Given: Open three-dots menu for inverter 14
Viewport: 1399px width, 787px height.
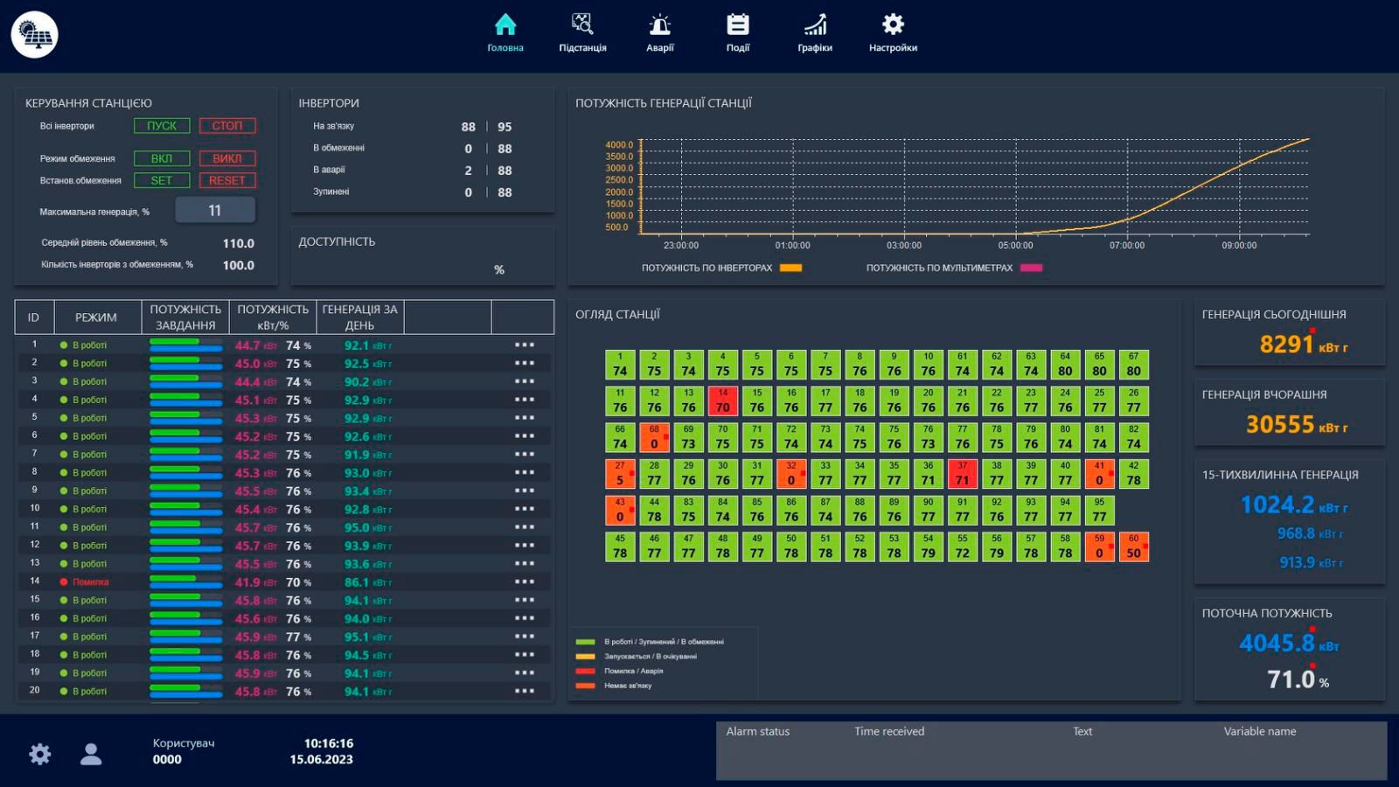Looking at the screenshot, I should point(525,582).
